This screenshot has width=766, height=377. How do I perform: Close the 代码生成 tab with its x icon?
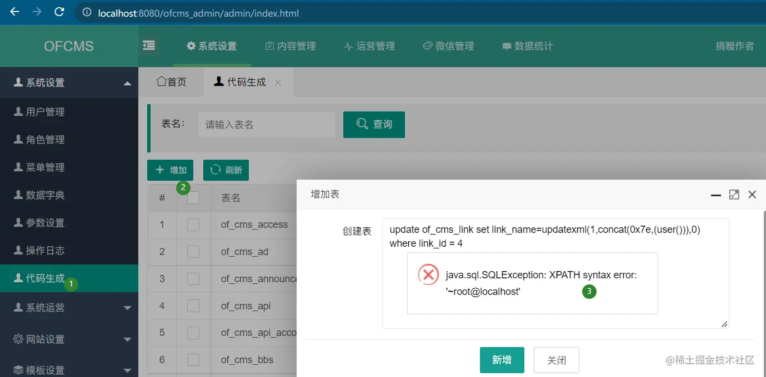click(278, 83)
